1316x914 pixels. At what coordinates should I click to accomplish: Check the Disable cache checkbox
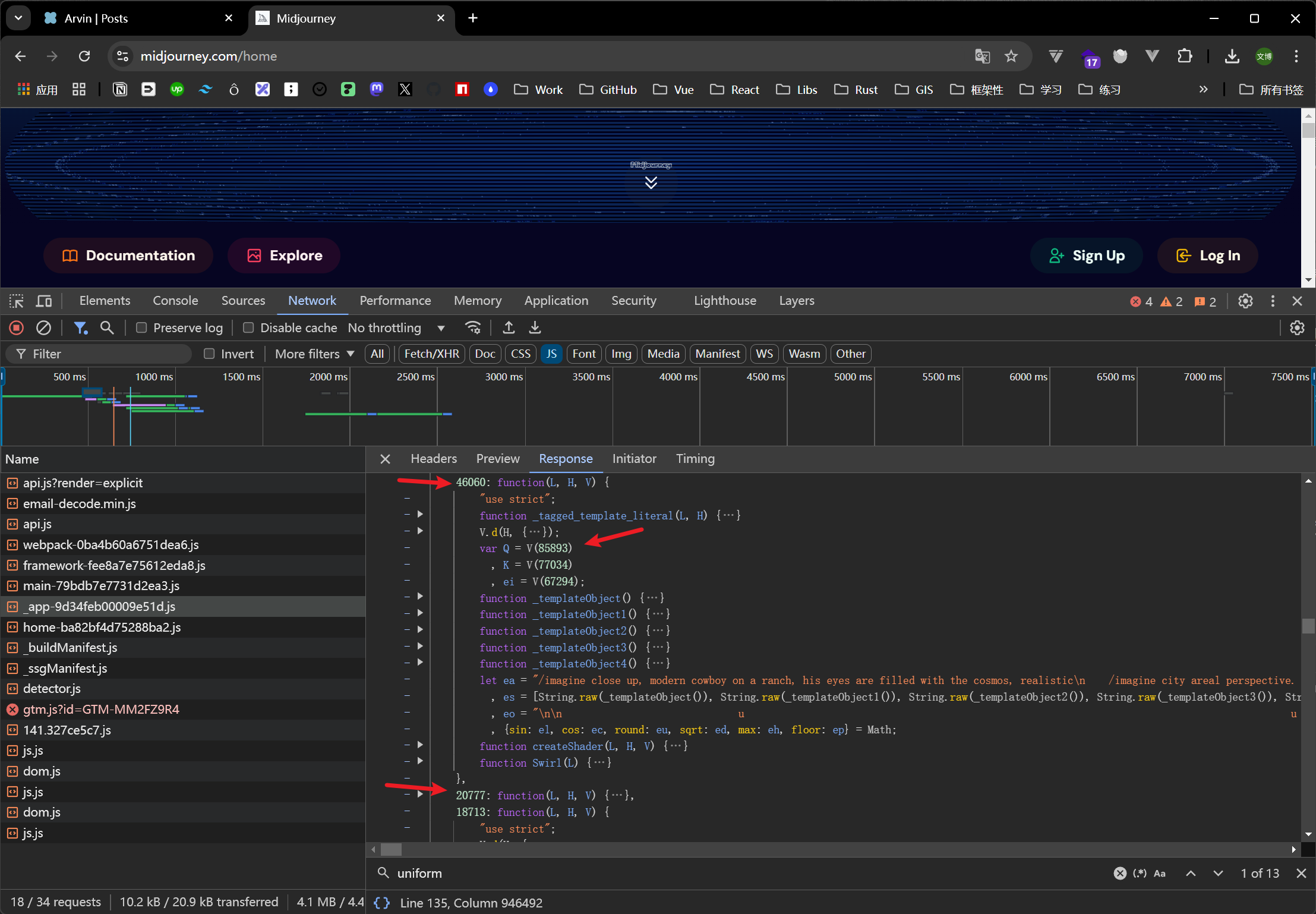click(x=248, y=327)
